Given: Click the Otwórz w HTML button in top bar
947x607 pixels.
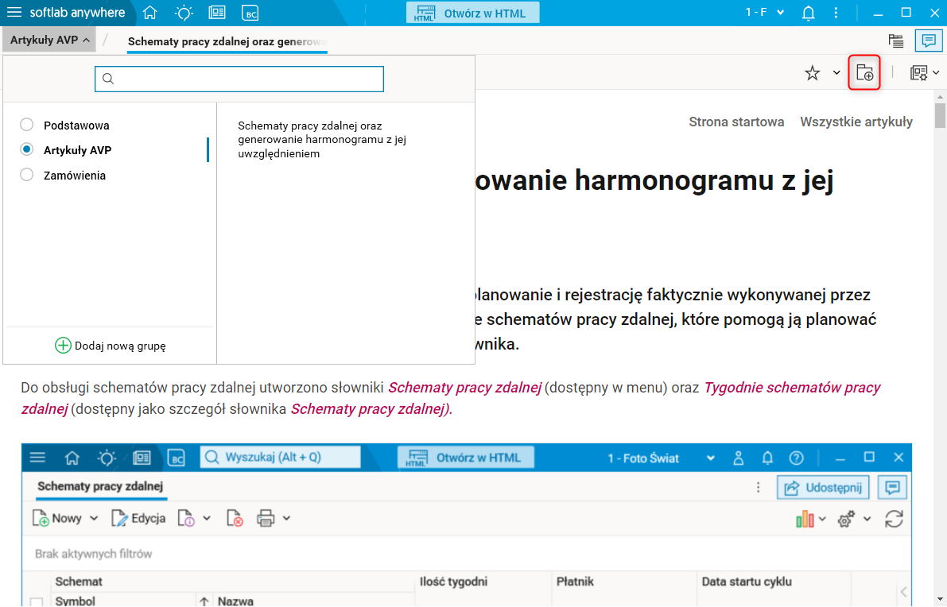Looking at the screenshot, I should [473, 13].
